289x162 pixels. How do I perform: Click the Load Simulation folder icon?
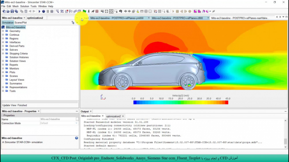tap(8, 12)
